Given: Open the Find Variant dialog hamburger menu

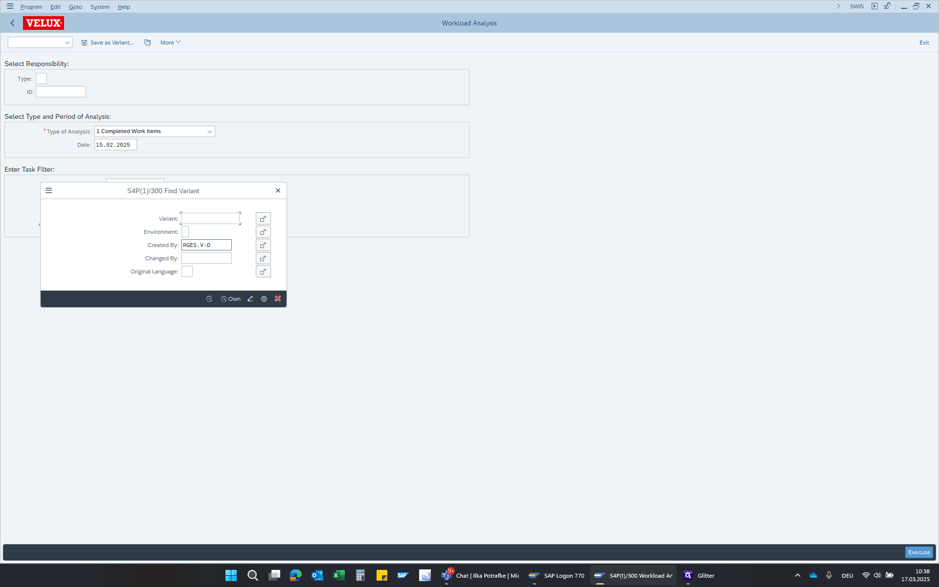Looking at the screenshot, I should click(x=49, y=191).
